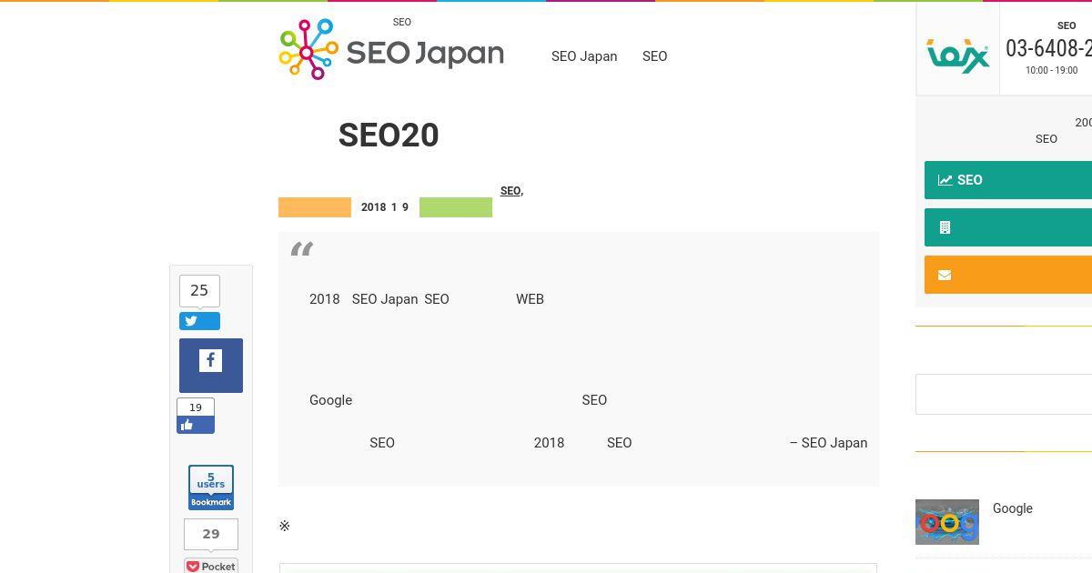The height and width of the screenshot is (573, 1092).
Task: Click the Google article link in sidebar
Action: coord(1012,508)
